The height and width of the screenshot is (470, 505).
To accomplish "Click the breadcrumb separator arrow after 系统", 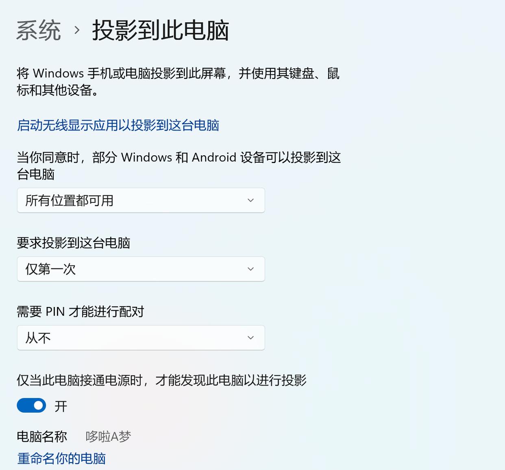I will [x=76, y=30].
